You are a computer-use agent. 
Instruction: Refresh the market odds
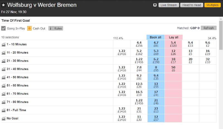[209, 28]
